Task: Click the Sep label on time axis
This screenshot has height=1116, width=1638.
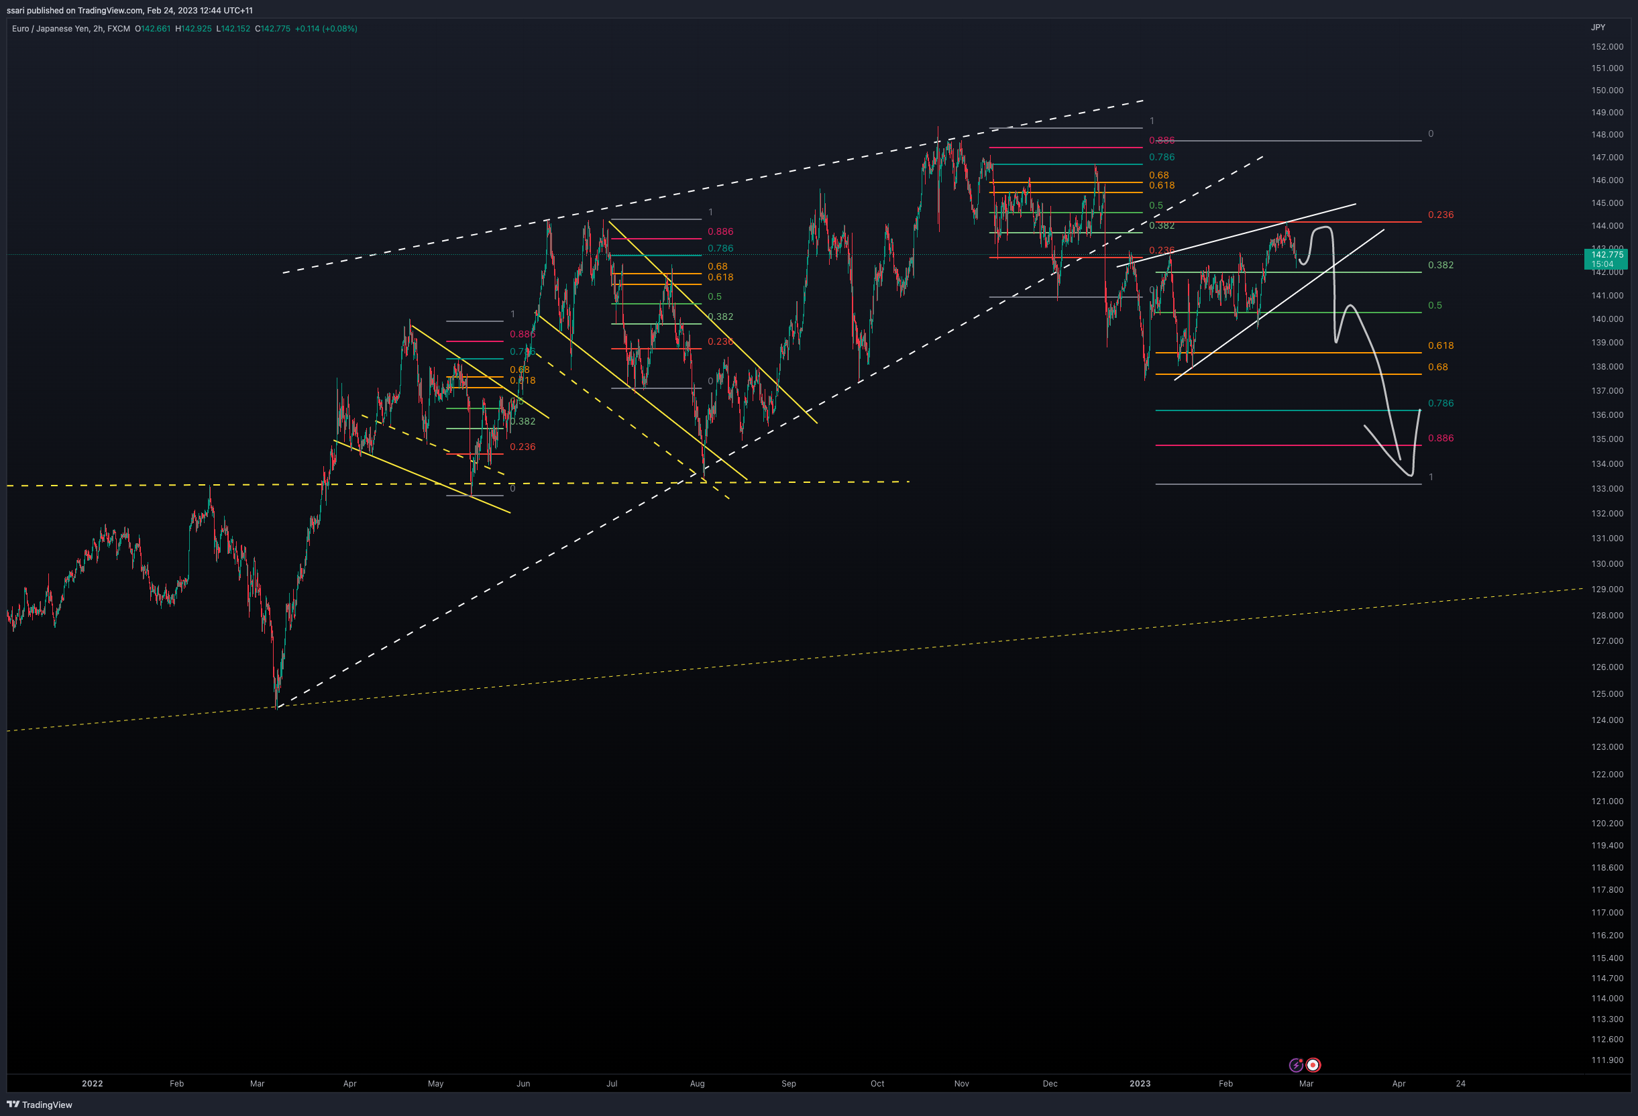Action: tap(789, 1084)
